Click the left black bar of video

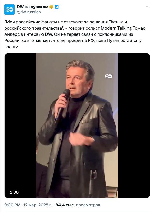[20, 126]
